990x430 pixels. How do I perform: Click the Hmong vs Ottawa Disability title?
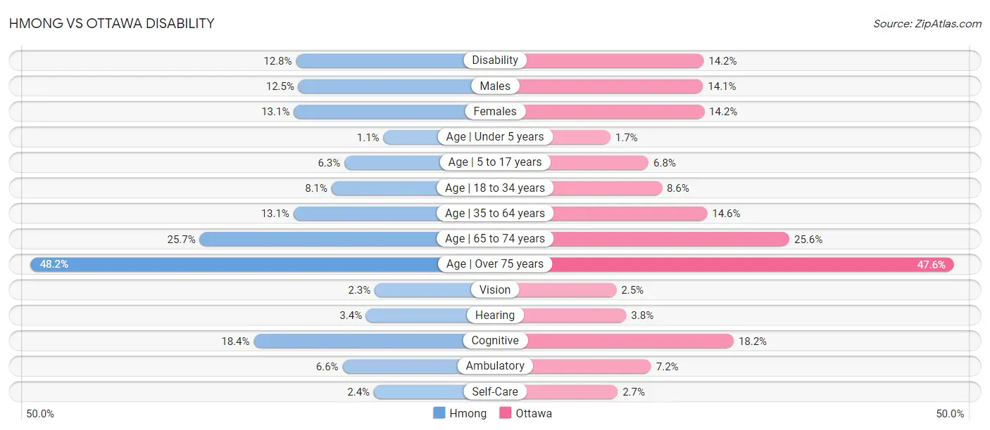click(111, 23)
